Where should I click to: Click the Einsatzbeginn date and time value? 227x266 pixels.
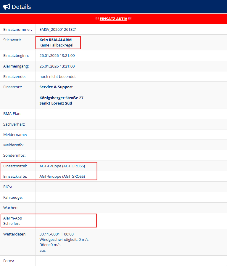[x=57, y=55]
